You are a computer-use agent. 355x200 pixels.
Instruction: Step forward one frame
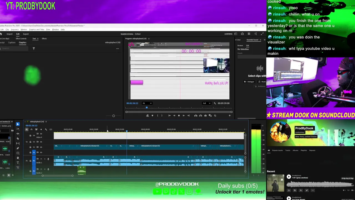[184, 116]
